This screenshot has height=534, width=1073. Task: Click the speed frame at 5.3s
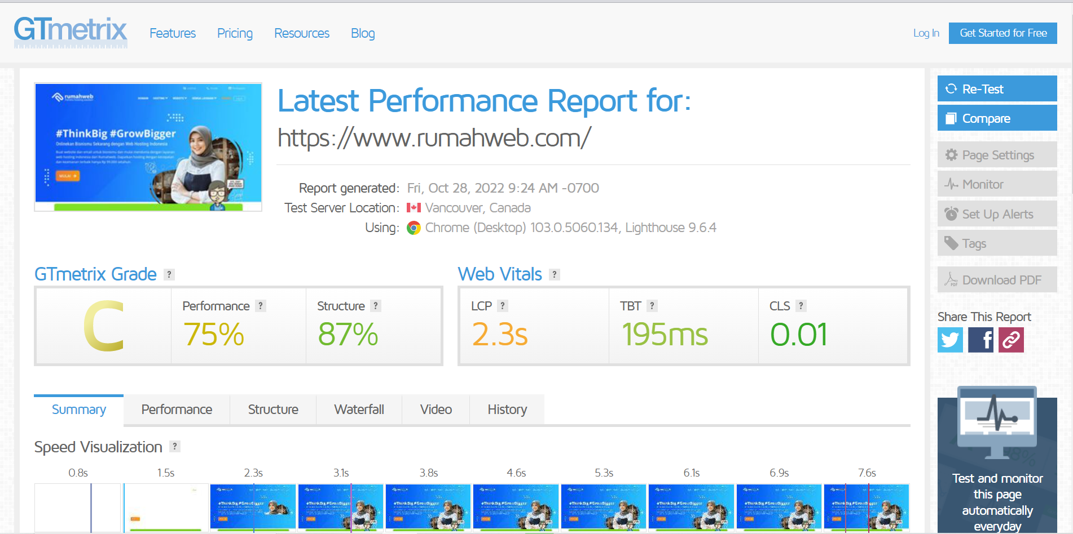click(604, 508)
